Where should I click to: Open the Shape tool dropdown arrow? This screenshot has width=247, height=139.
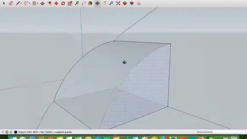coord(38,3)
